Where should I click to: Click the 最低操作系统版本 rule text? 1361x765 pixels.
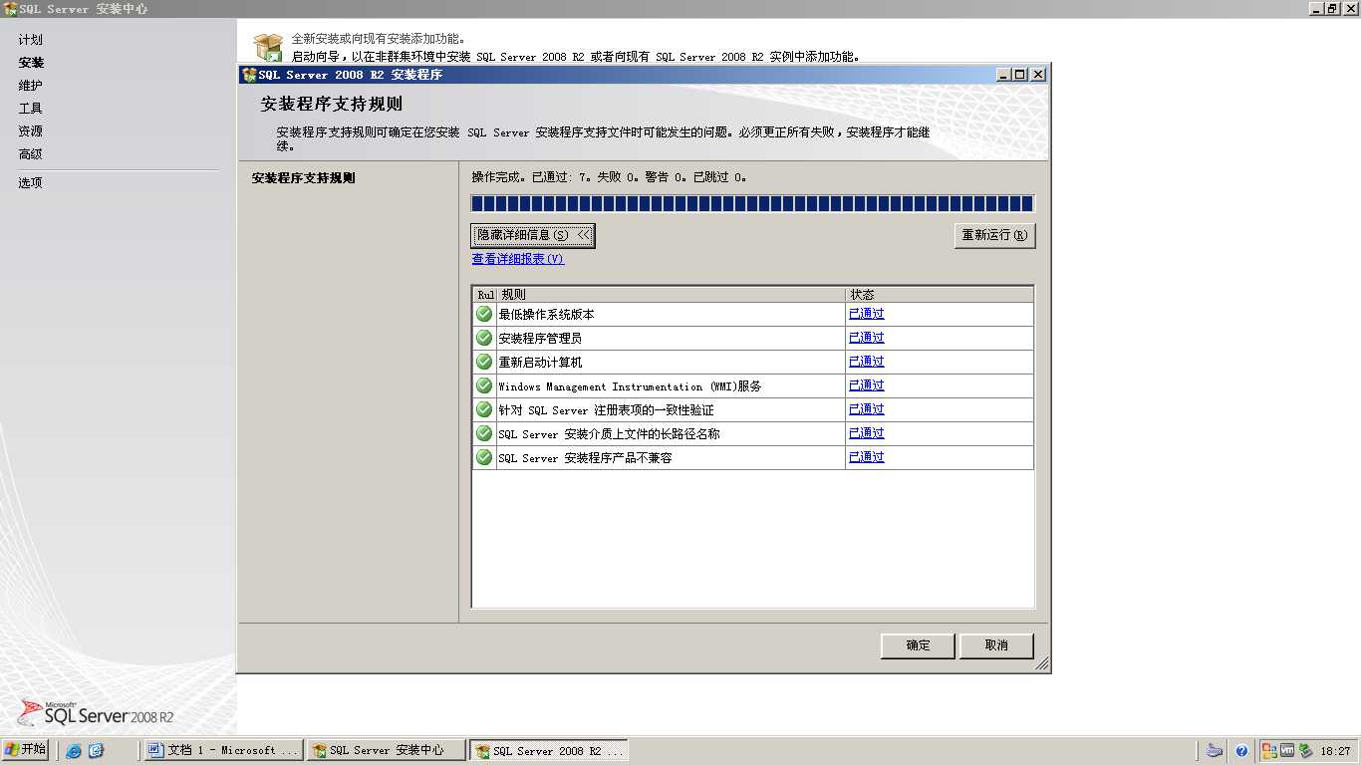pyautogui.click(x=547, y=314)
